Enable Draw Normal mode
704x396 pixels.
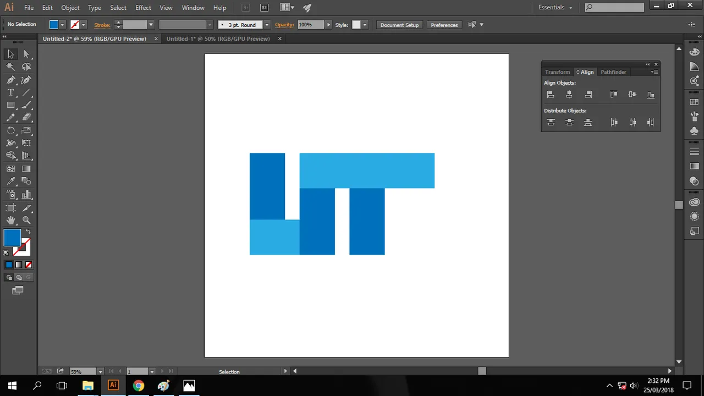click(x=9, y=277)
